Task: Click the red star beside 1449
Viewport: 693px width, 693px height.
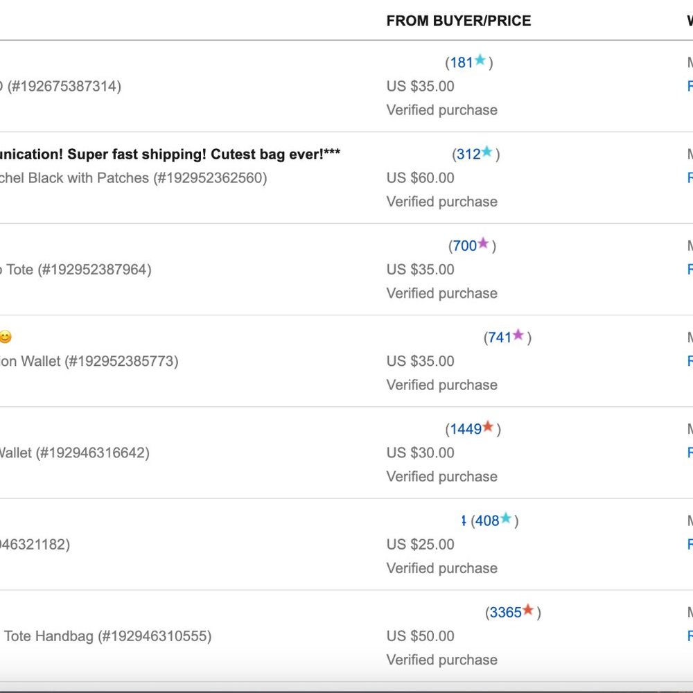Action: [x=488, y=426]
